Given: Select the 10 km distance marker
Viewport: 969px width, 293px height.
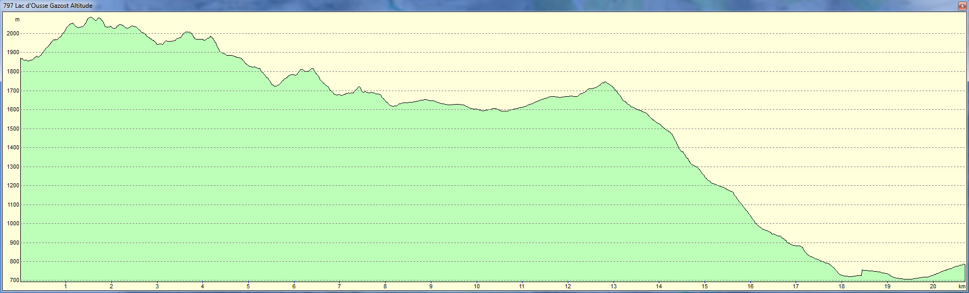Looking at the screenshot, I should tap(476, 286).
